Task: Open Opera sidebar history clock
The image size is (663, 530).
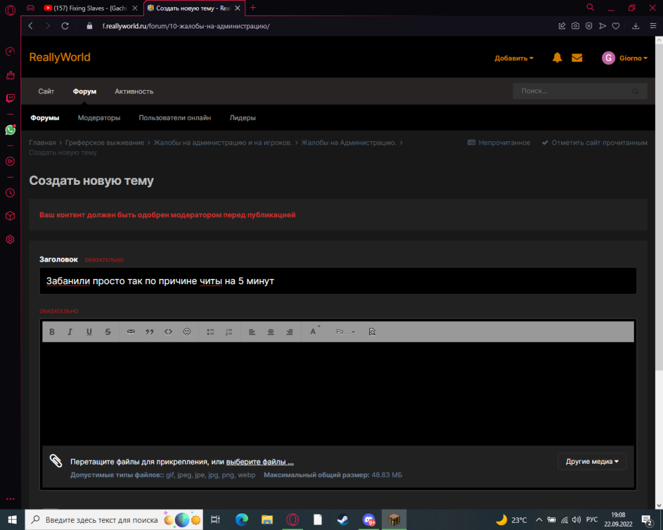Action: [x=10, y=193]
